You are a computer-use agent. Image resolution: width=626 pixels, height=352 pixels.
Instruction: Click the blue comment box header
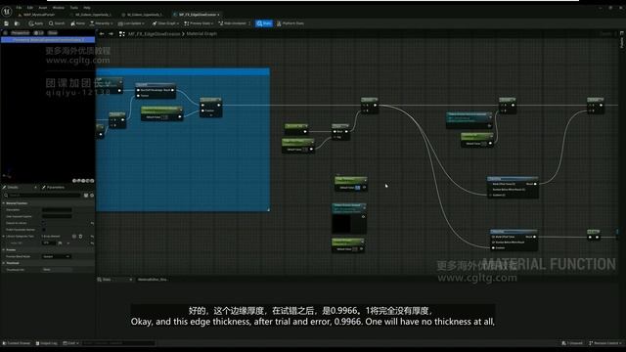coord(183,71)
